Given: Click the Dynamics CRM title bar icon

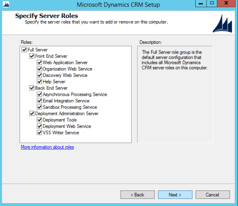Looking at the screenshot, I should coord(6,4).
